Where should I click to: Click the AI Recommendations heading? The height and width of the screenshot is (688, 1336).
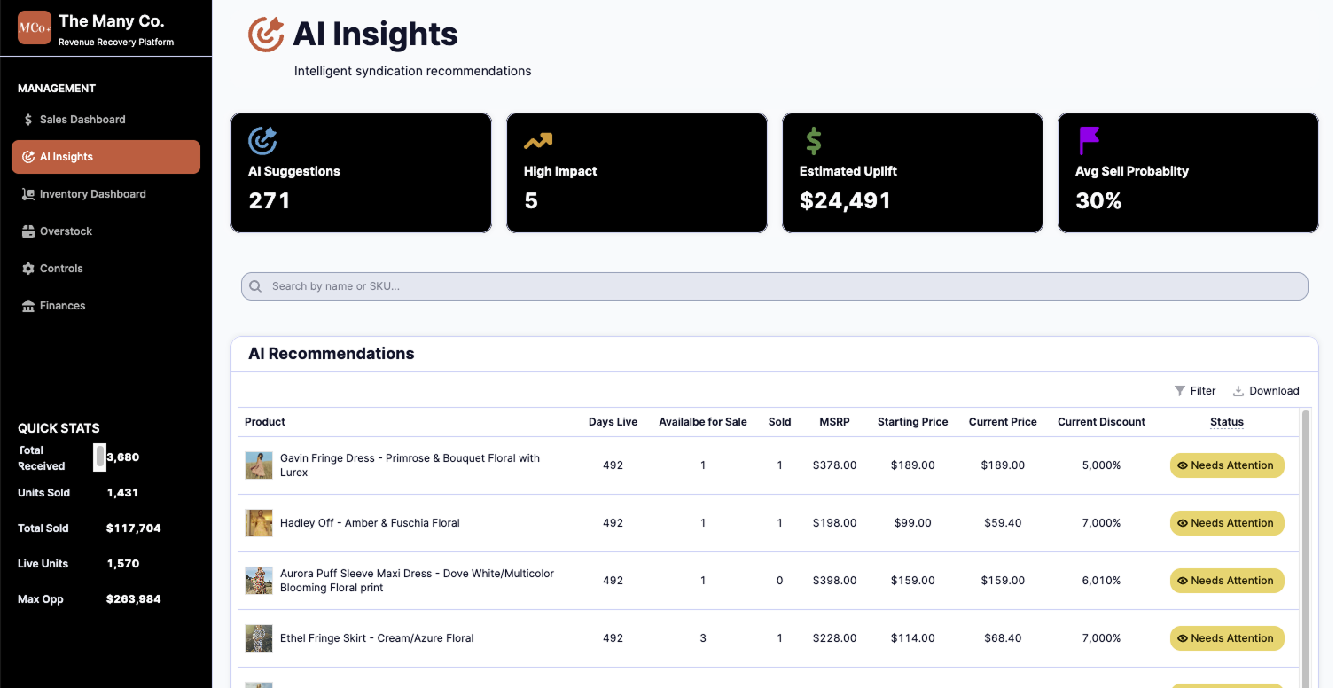[x=332, y=354]
